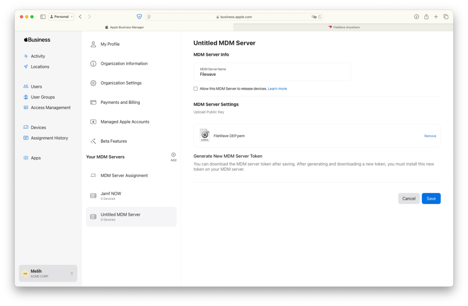Image resolution: width=468 pixels, height=306 pixels.
Task: Enable Allow this MDM Server to release devices
Action: click(x=196, y=89)
